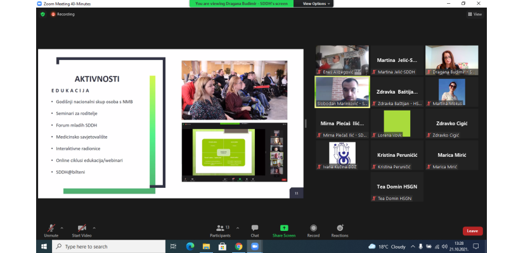Image resolution: width=523 pixels, height=253 pixels.
Task: Open Microsoft Edge from taskbar
Action: click(x=189, y=247)
